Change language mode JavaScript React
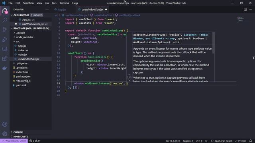 pyautogui.click(x=222, y=141)
